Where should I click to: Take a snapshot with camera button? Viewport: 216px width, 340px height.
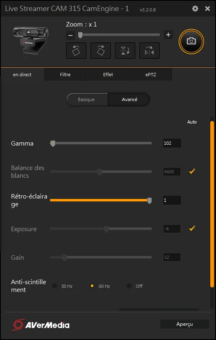[191, 41]
